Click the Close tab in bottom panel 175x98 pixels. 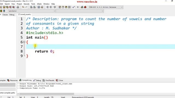tap(60, 80)
